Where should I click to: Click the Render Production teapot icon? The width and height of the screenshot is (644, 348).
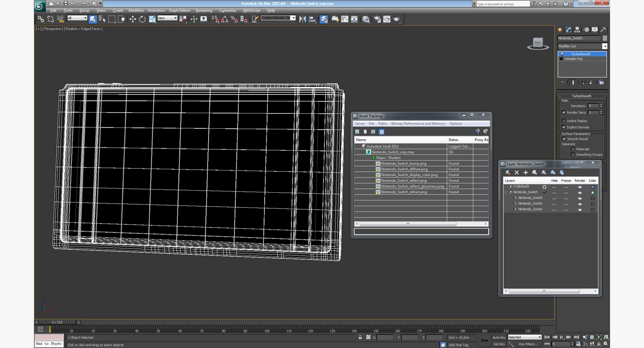[x=396, y=19]
